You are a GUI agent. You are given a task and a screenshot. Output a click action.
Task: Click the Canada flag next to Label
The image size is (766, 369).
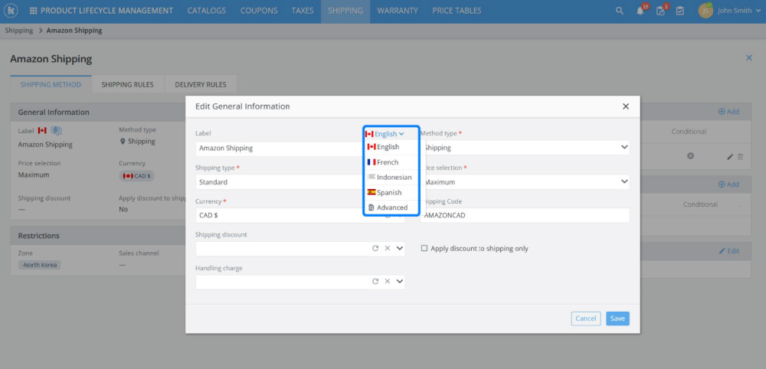coord(42,130)
